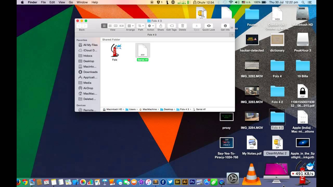Click the Share toolbar icon

point(161,26)
